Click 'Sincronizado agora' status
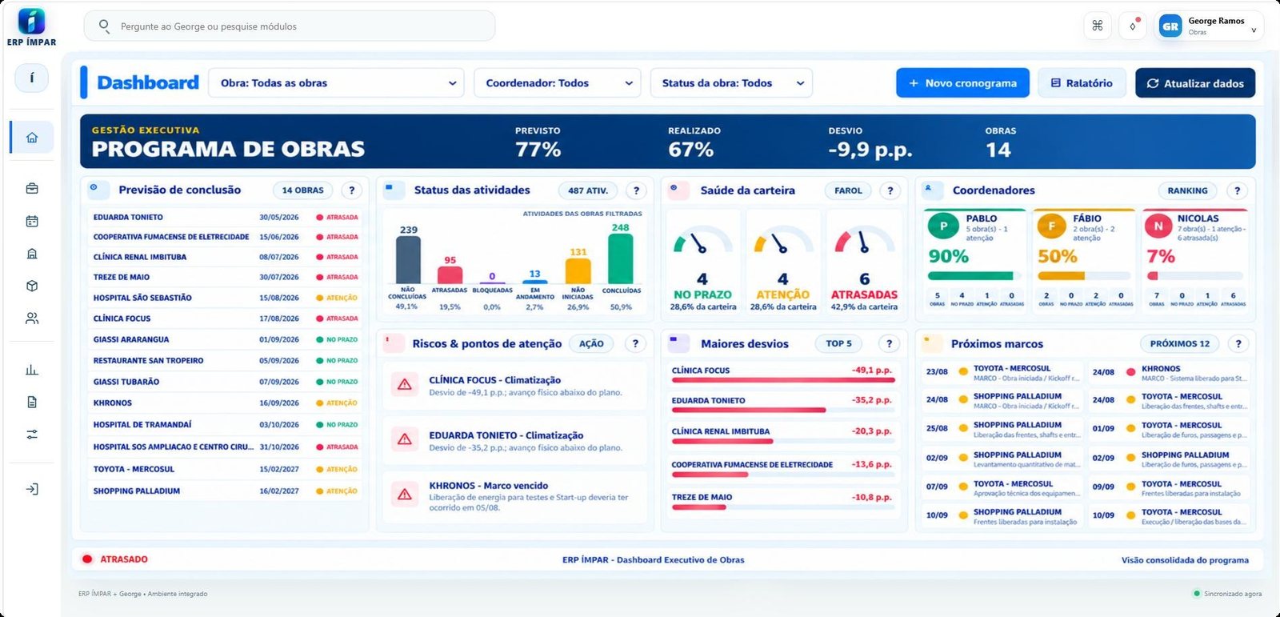 (x=1228, y=594)
